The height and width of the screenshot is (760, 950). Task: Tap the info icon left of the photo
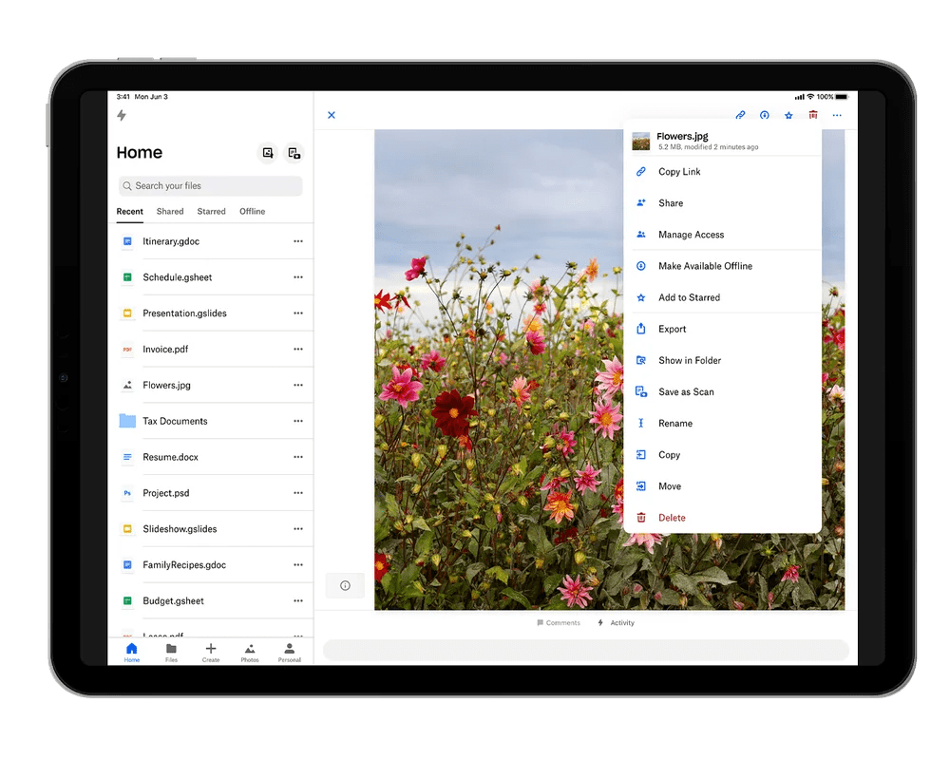click(x=345, y=585)
